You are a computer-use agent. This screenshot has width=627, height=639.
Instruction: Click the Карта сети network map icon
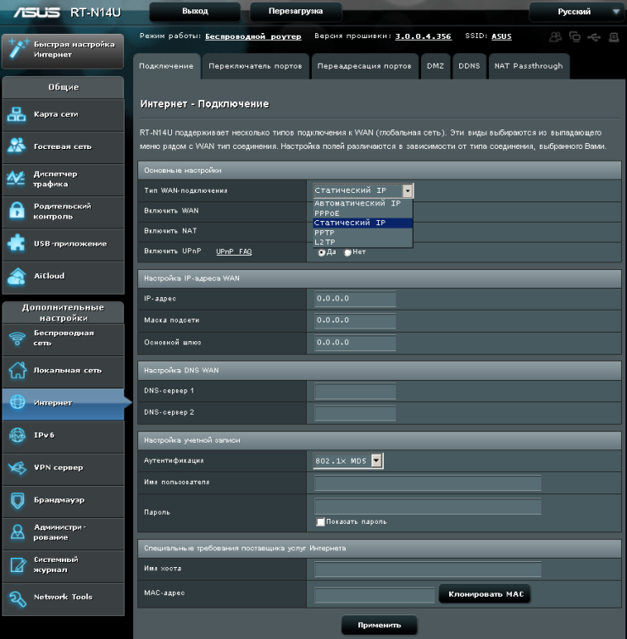(x=16, y=114)
